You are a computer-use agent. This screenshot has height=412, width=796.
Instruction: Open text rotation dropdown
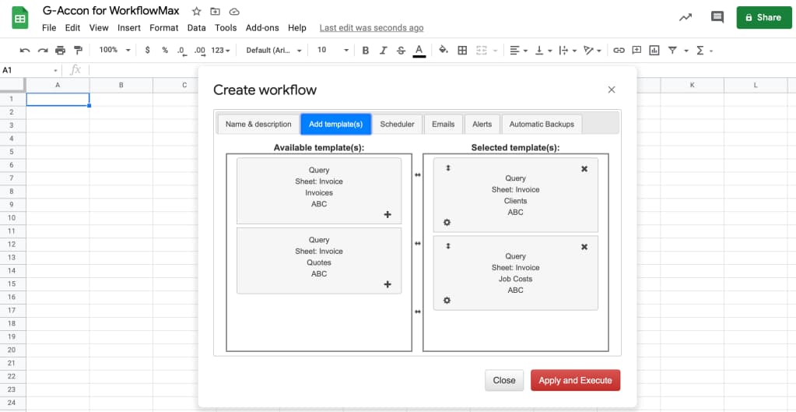click(592, 51)
